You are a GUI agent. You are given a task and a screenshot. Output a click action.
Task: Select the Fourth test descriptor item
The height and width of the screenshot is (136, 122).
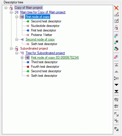45,67
